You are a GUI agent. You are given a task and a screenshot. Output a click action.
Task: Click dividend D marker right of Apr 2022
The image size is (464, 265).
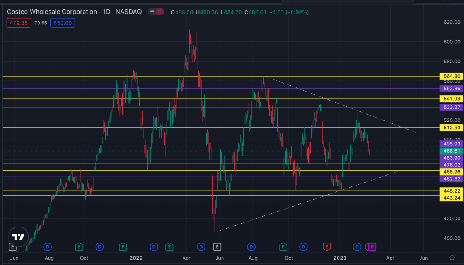click(201, 246)
